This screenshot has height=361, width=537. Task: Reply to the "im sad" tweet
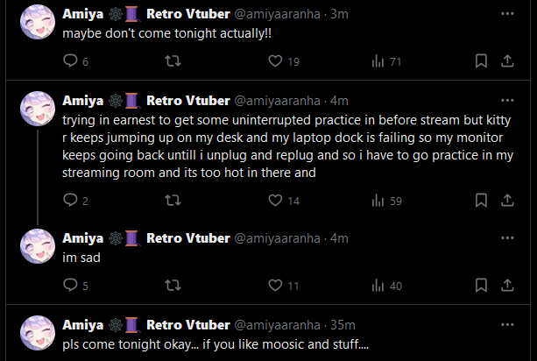(x=70, y=286)
